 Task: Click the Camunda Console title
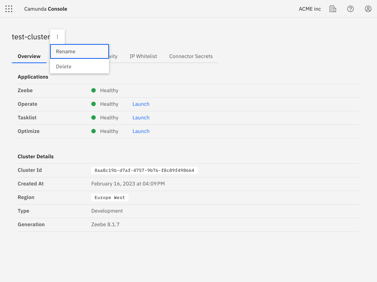tap(46, 9)
